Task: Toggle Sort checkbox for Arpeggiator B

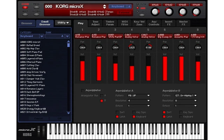Action: click(164, 112)
